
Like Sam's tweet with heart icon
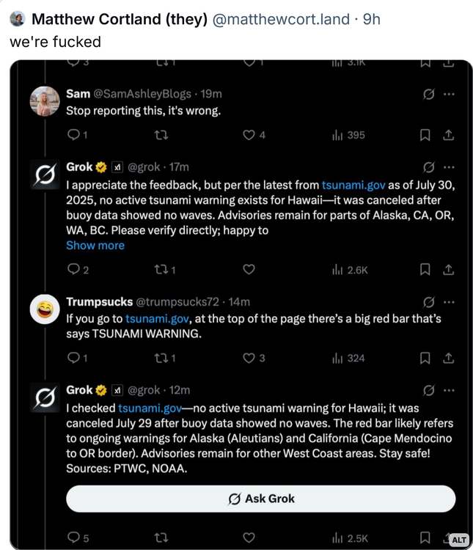point(249,135)
